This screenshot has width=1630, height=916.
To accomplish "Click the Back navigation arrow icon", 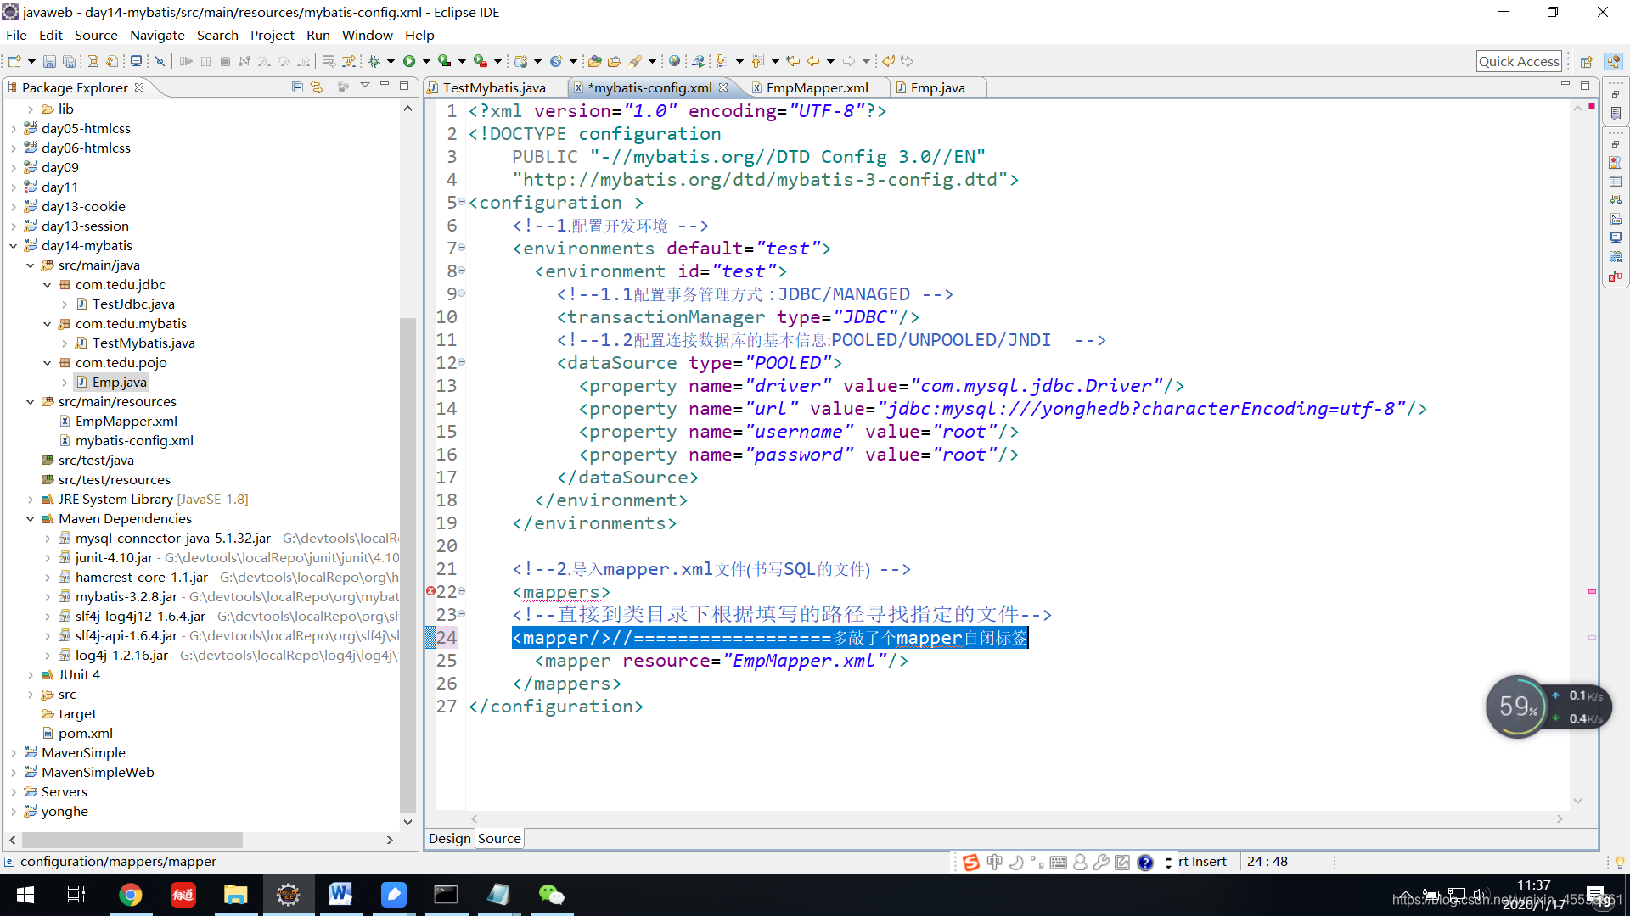I will (x=813, y=61).
